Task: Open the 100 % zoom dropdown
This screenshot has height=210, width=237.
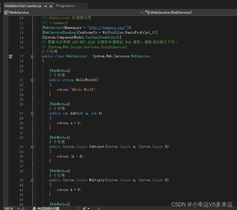Action: click(x=19, y=209)
